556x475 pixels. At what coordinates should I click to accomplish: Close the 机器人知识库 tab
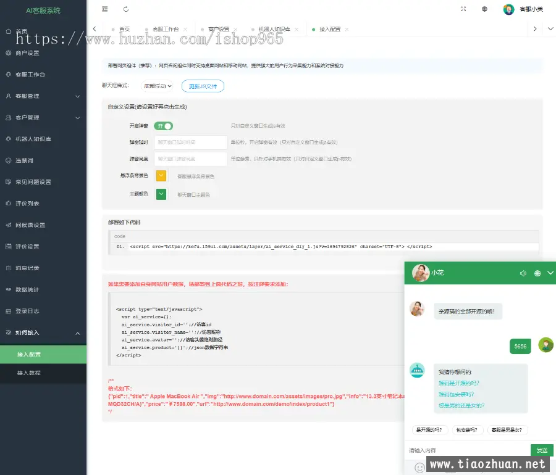pos(297,30)
